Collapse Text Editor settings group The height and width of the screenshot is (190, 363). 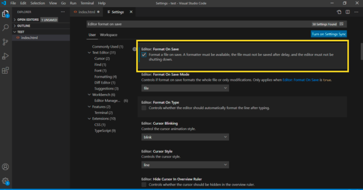[x=89, y=53]
